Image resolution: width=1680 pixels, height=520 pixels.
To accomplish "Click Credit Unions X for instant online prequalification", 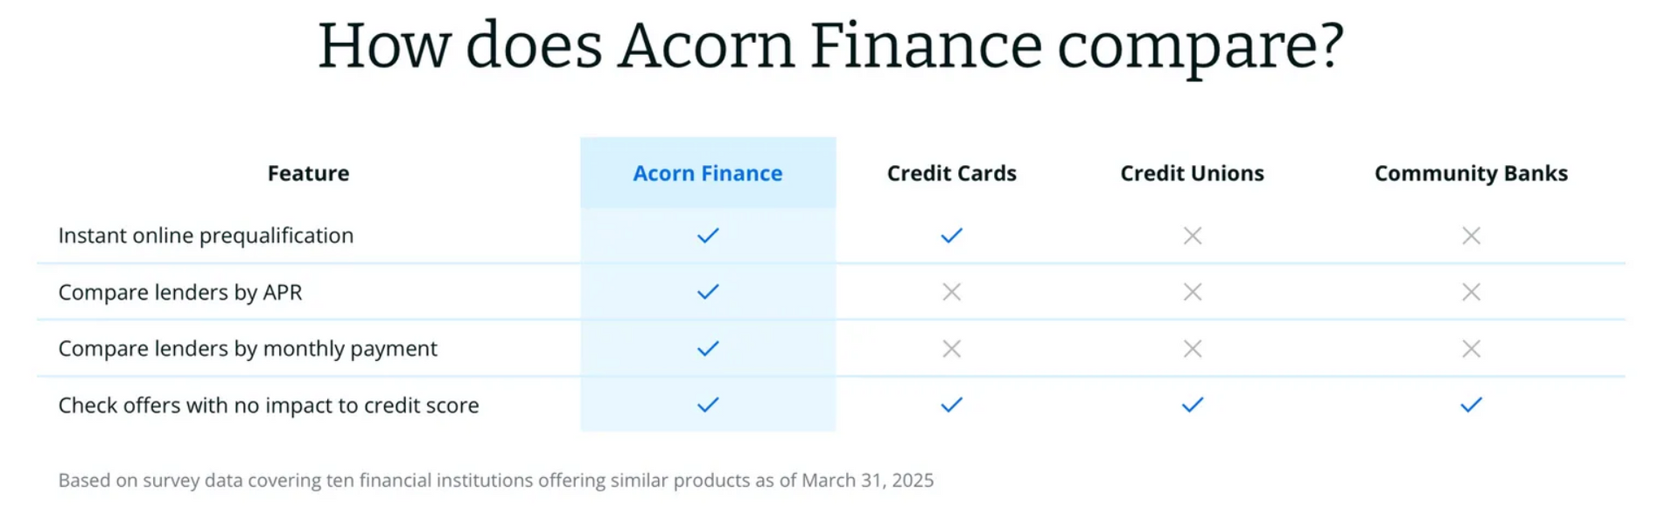I will (1192, 235).
